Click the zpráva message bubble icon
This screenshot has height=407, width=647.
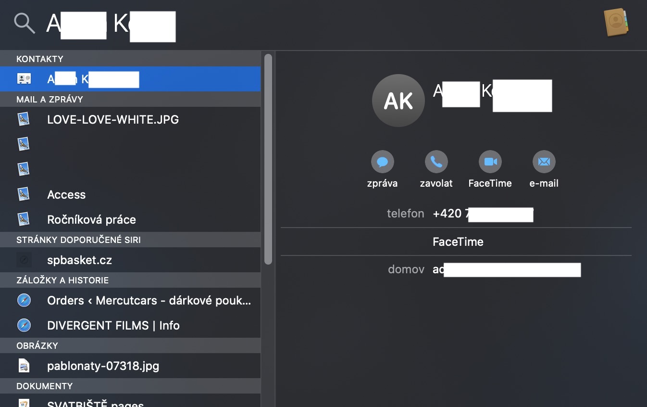point(382,162)
